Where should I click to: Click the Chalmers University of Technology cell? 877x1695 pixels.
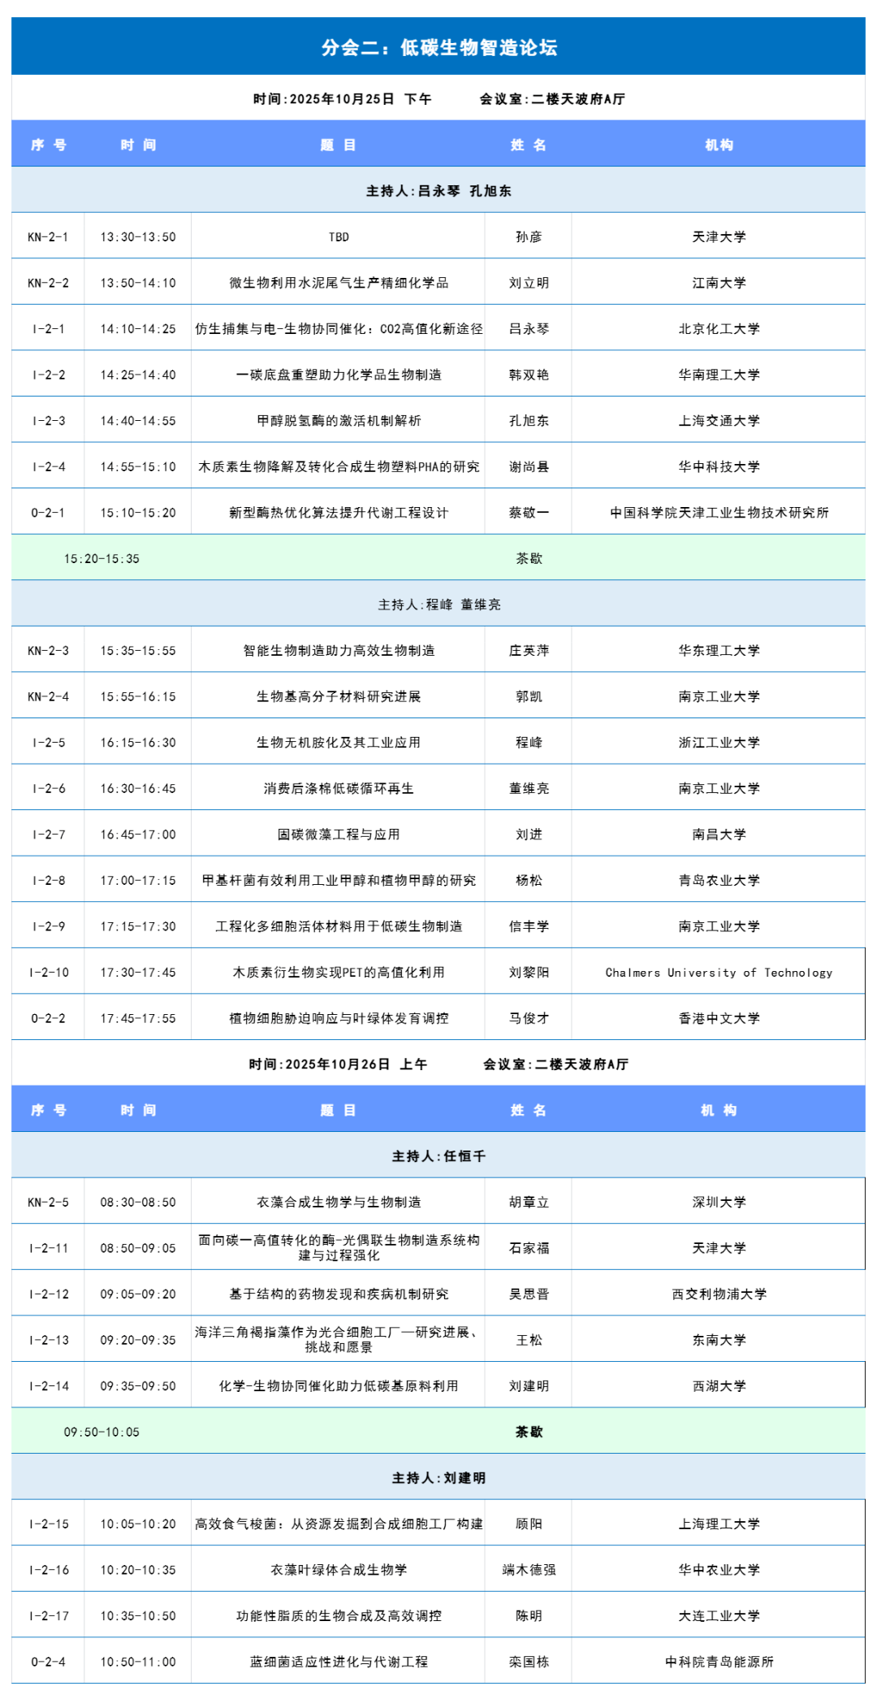719,973
